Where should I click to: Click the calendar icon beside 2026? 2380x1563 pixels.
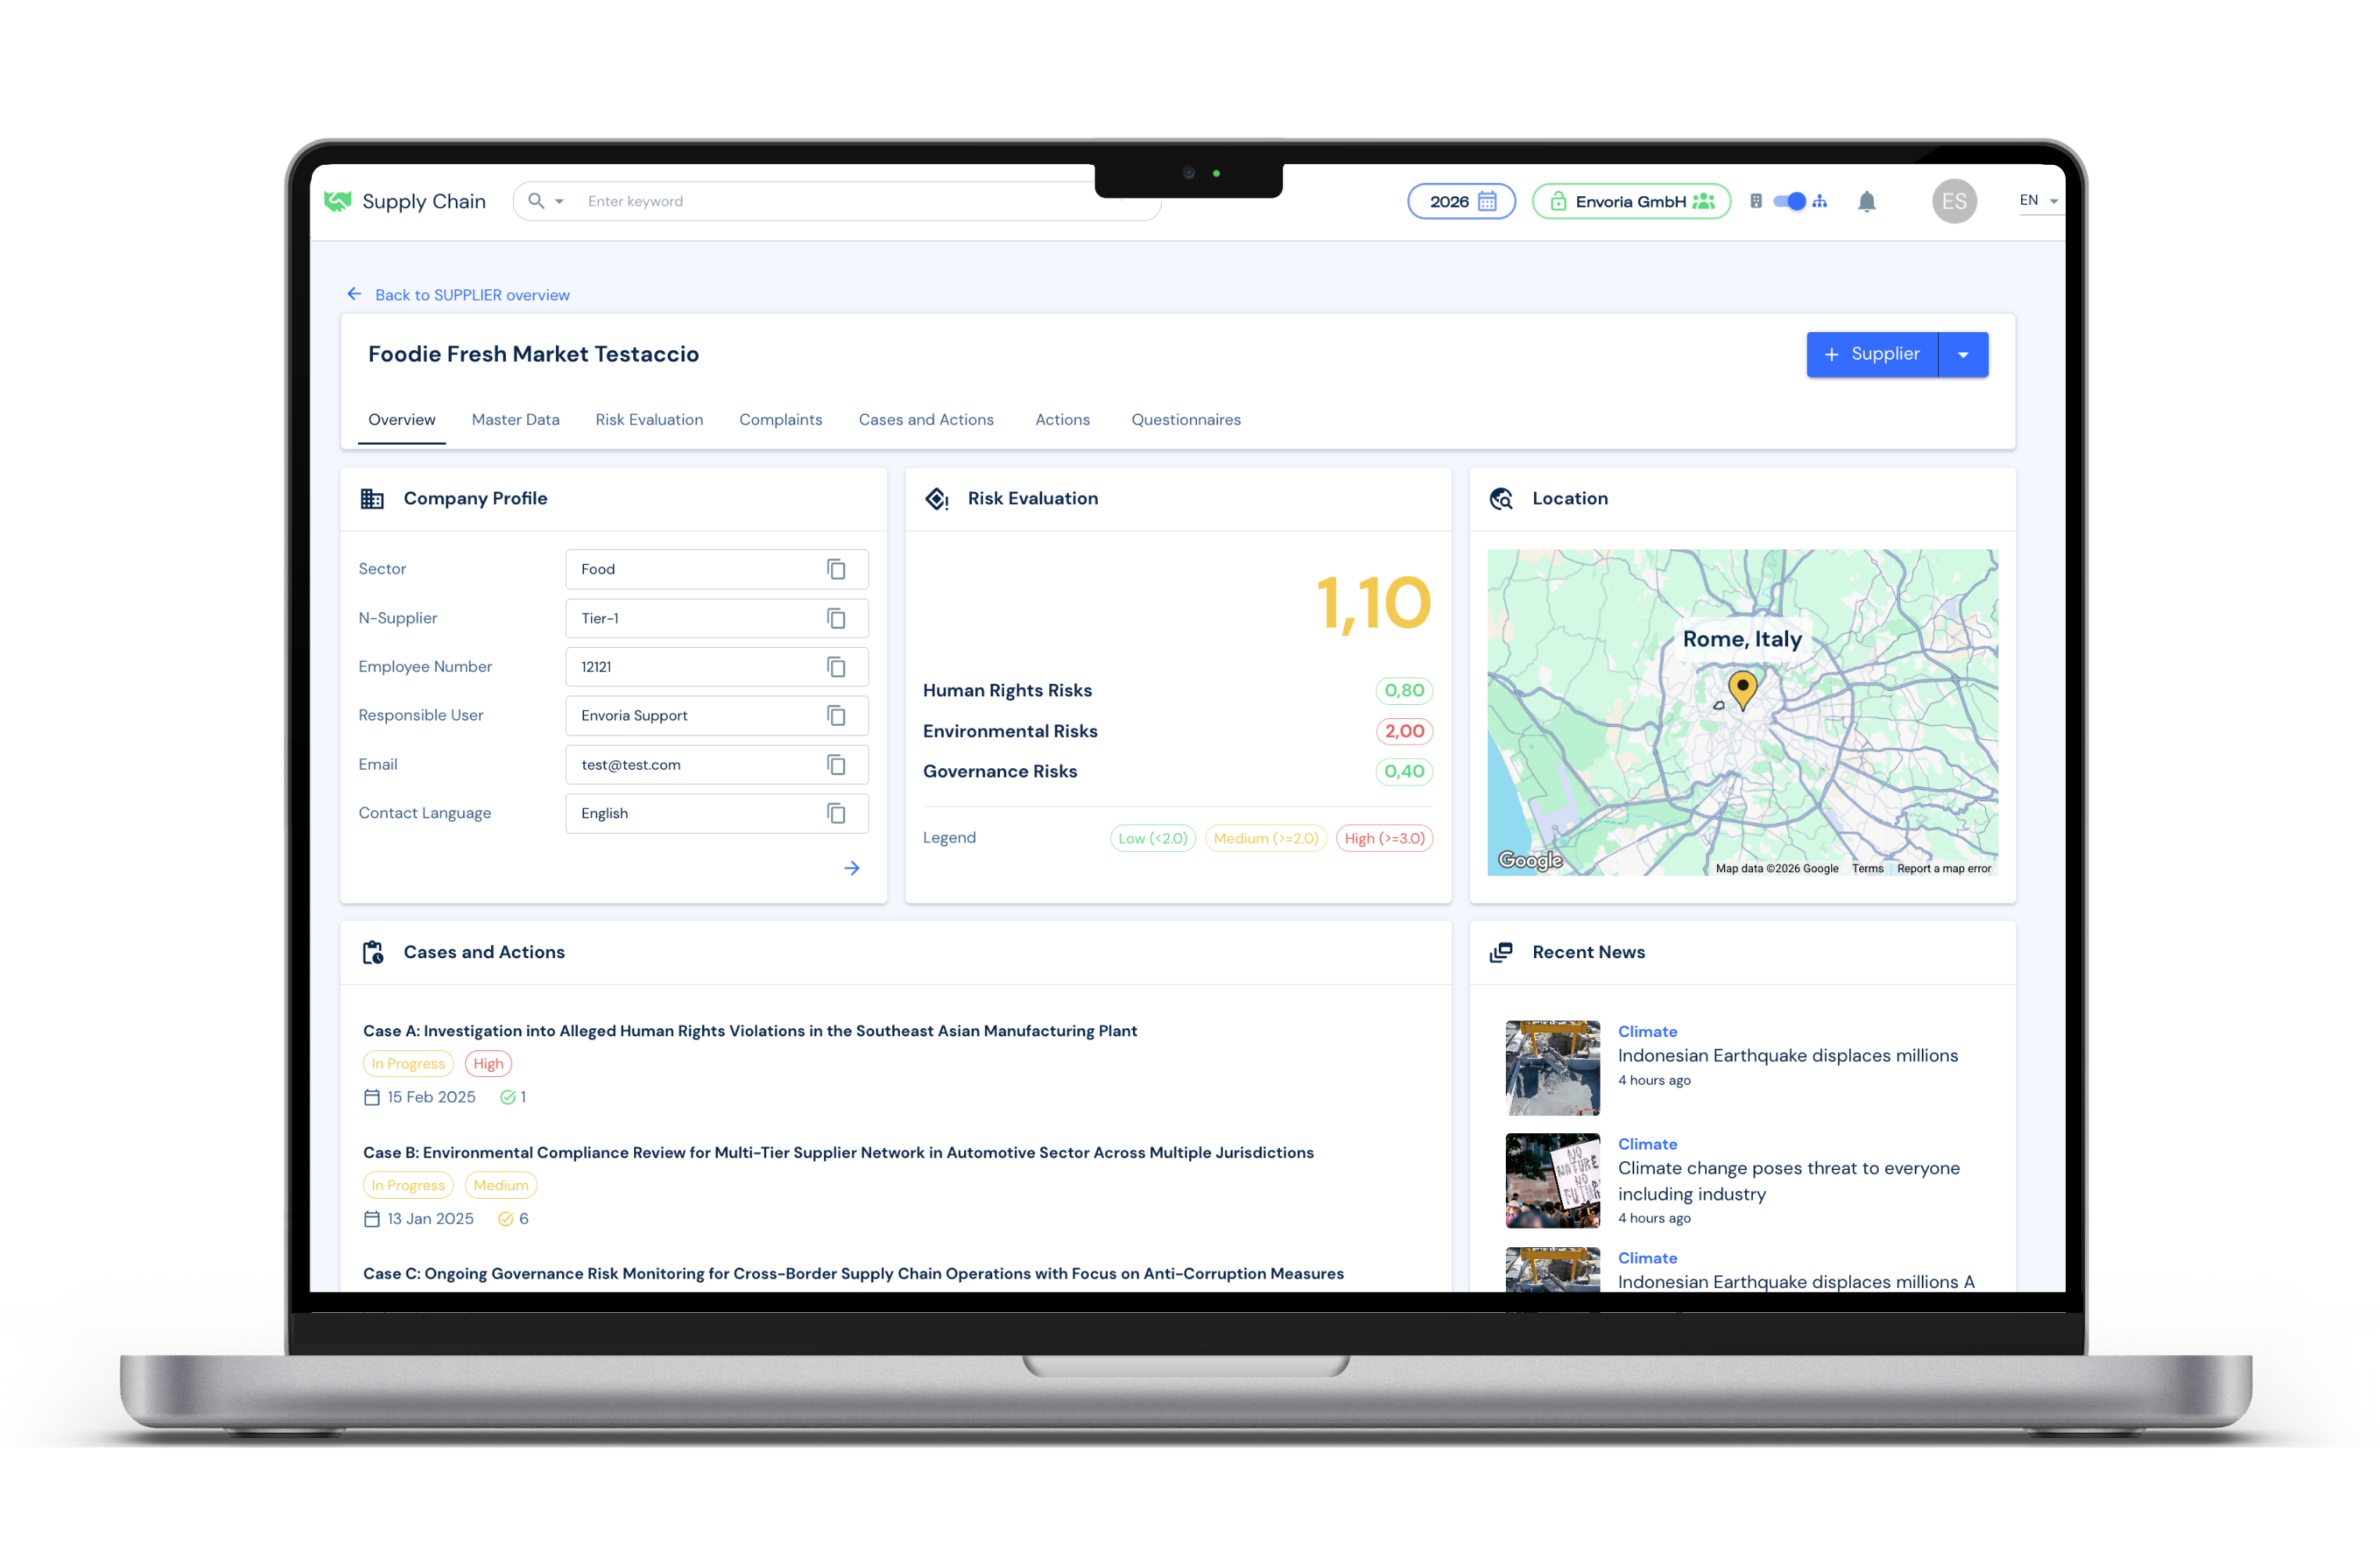(x=1487, y=201)
